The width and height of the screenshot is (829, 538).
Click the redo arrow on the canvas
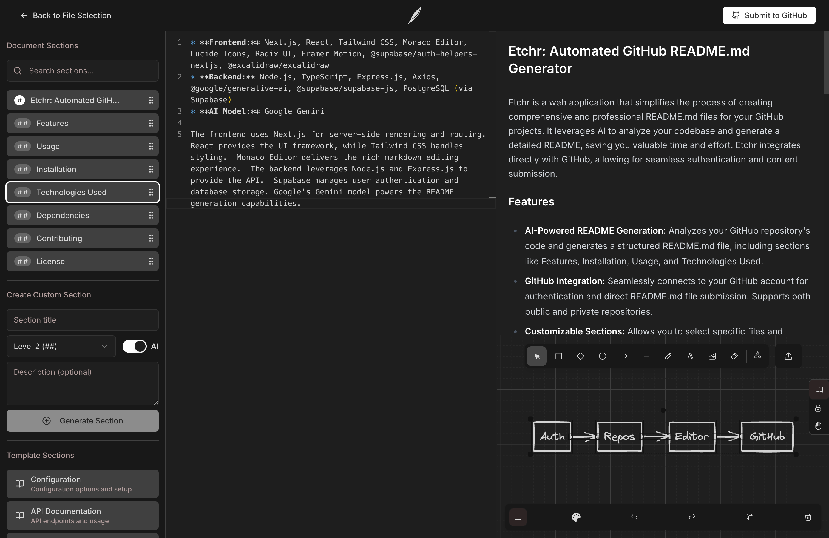point(692,517)
